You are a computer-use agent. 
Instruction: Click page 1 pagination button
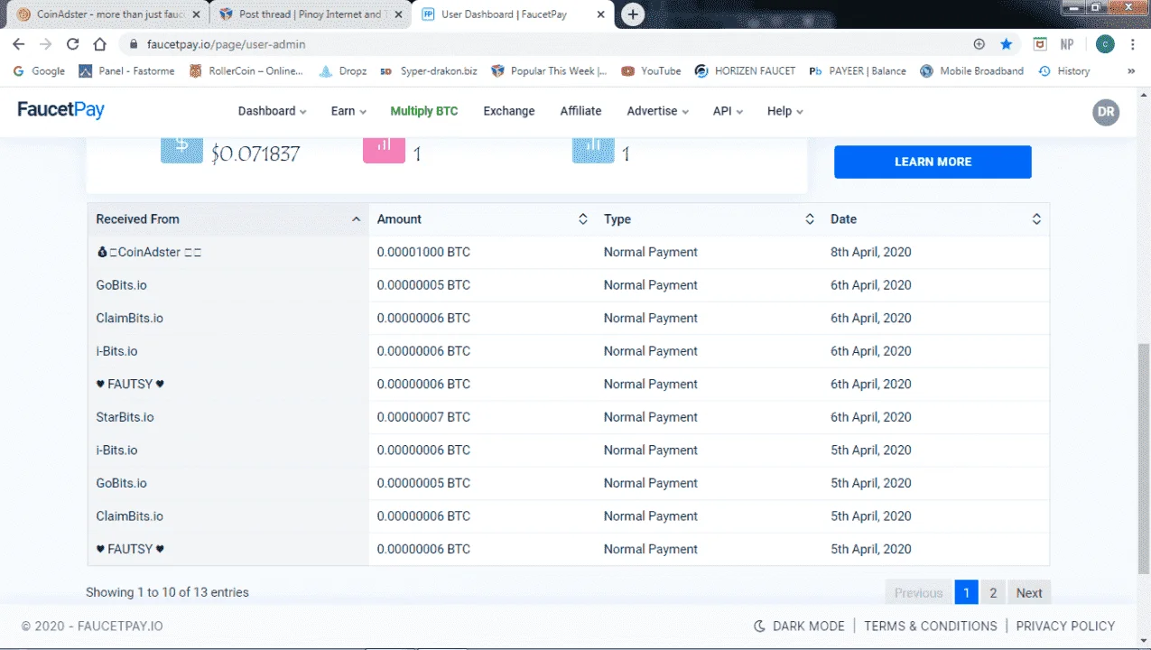coord(966,593)
